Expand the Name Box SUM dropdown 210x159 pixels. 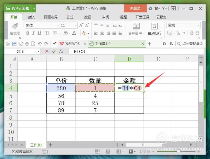(39, 52)
